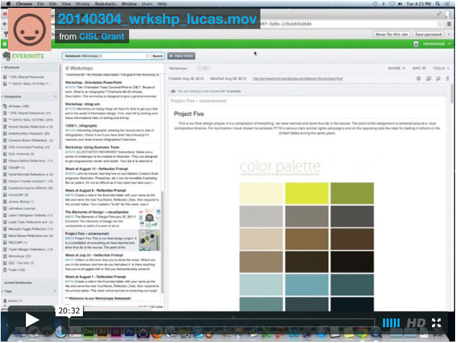Open the note's wordpress source URL
458x343 pixels.
[x=298, y=79]
